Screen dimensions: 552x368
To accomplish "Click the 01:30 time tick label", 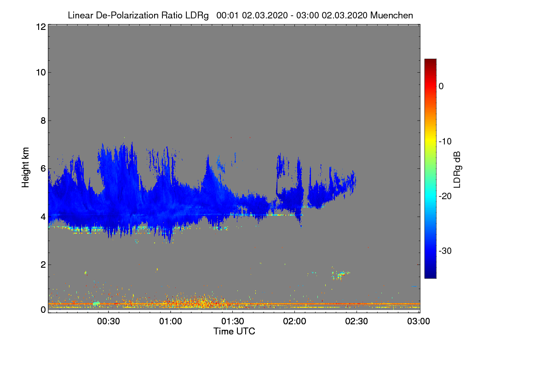I will (x=233, y=322).
